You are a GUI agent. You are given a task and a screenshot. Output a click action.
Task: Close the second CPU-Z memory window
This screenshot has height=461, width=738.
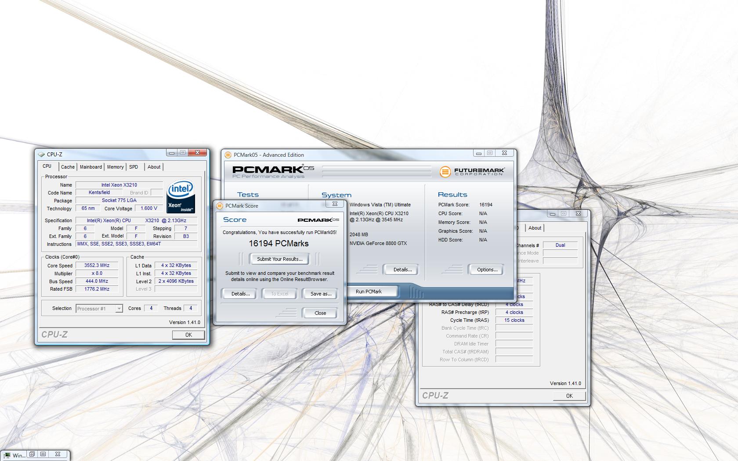point(579,213)
